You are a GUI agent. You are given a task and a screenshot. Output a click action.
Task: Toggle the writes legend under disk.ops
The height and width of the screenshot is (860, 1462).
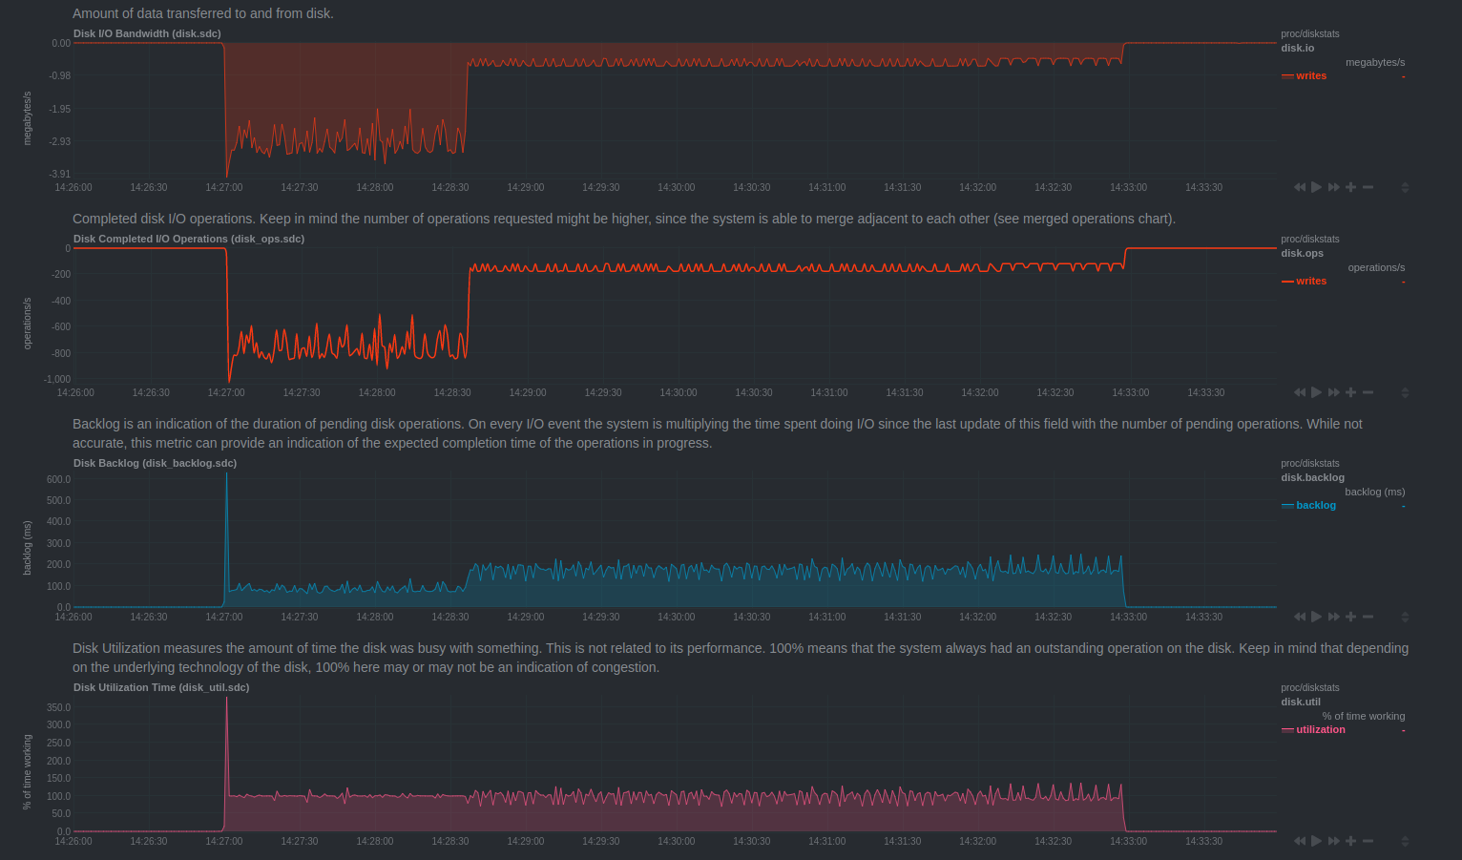(1310, 281)
